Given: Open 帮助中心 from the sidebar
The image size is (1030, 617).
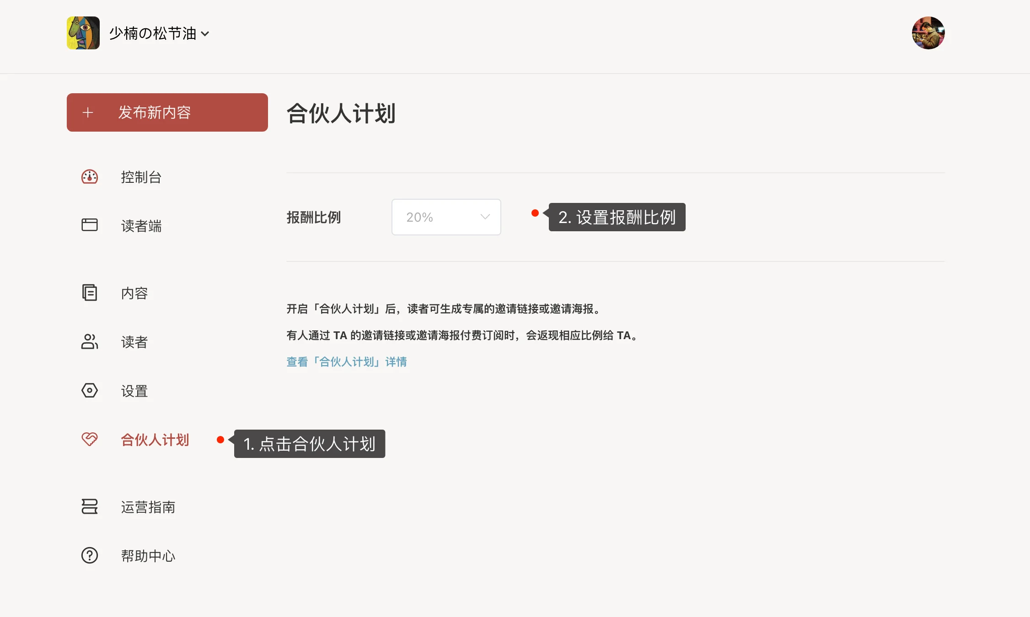Looking at the screenshot, I should pyautogui.click(x=148, y=556).
